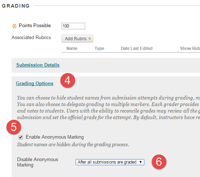
Task: Open the Disable Anonymous Marking dropdown
Action: 110,162
